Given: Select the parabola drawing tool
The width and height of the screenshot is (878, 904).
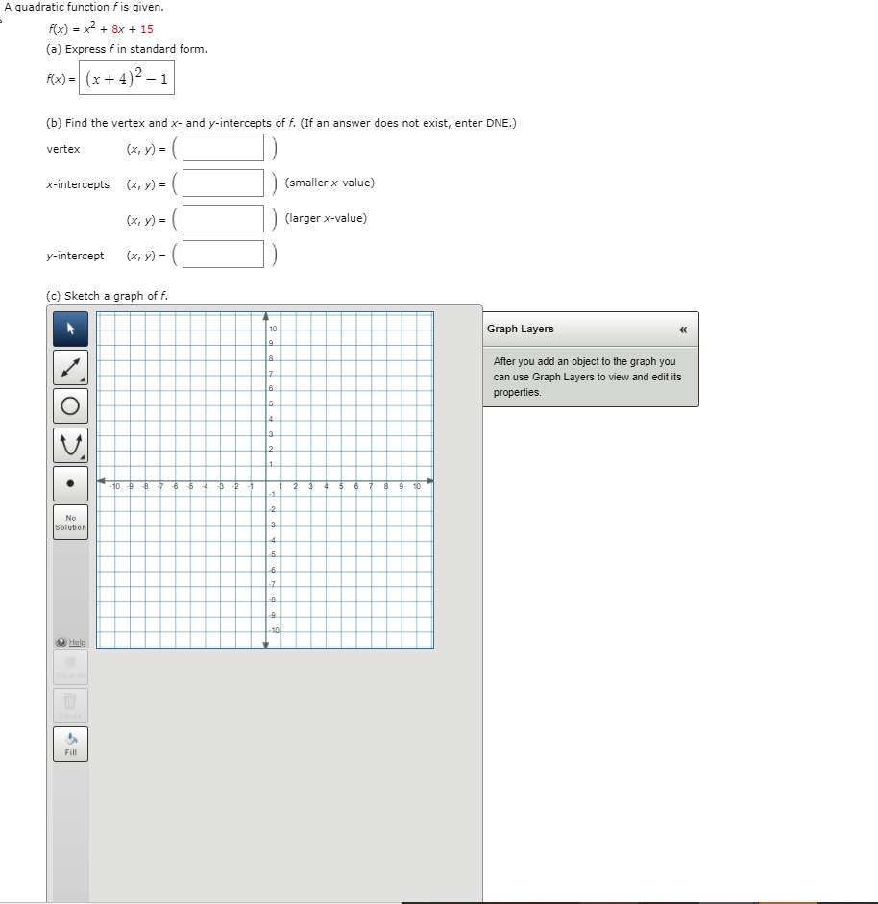Looking at the screenshot, I should [x=69, y=444].
